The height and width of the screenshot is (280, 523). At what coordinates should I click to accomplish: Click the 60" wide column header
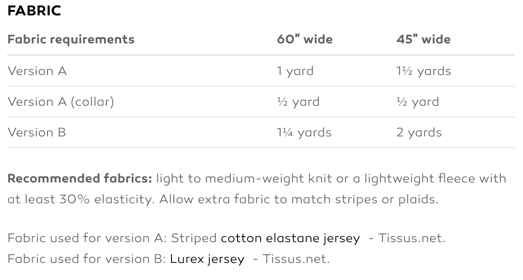tap(304, 39)
